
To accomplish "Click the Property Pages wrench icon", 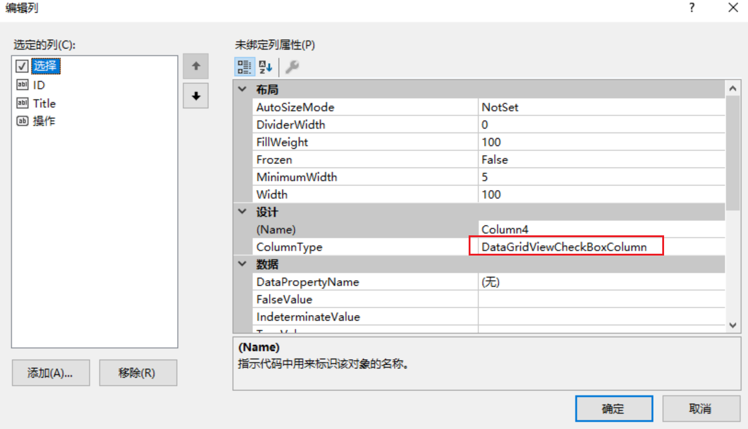I will click(292, 66).
